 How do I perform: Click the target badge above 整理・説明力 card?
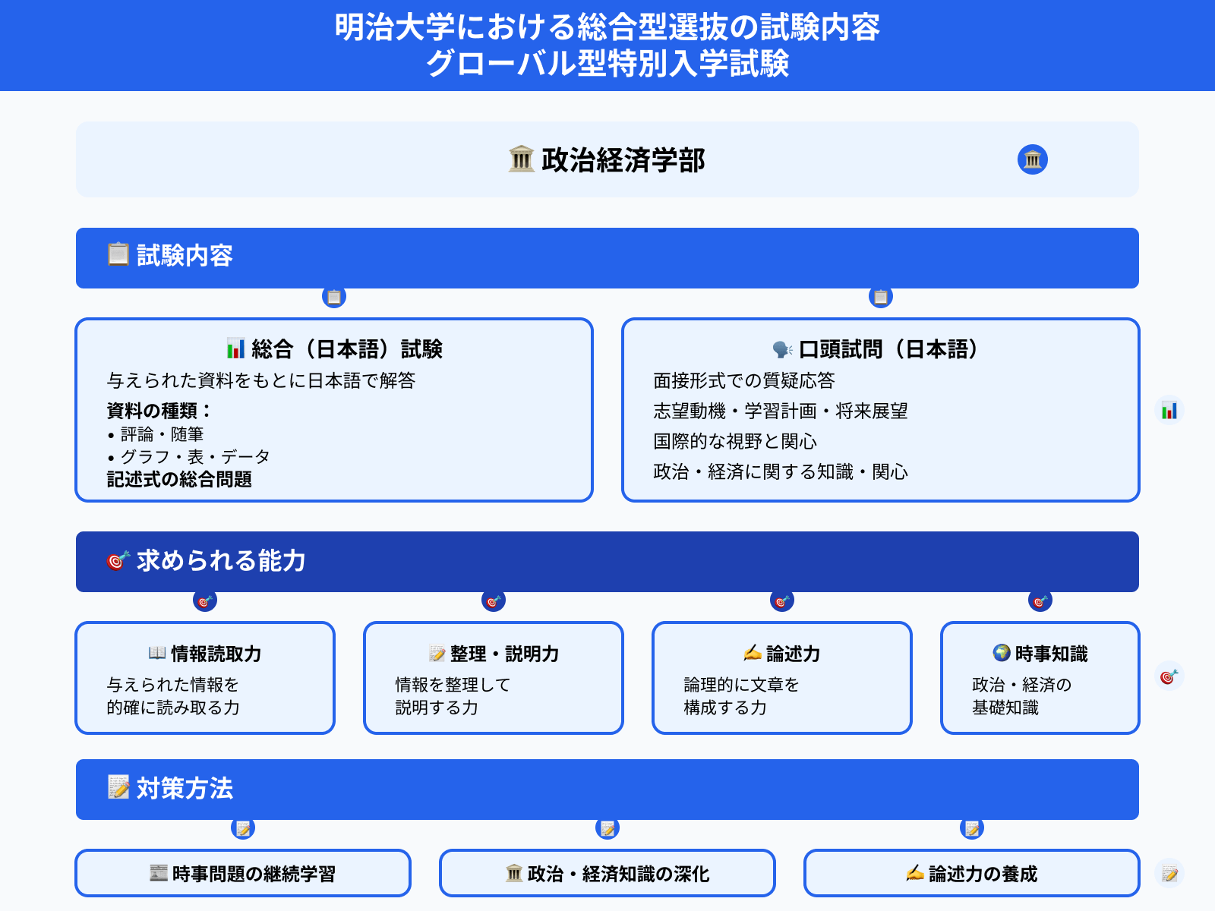[x=494, y=601]
